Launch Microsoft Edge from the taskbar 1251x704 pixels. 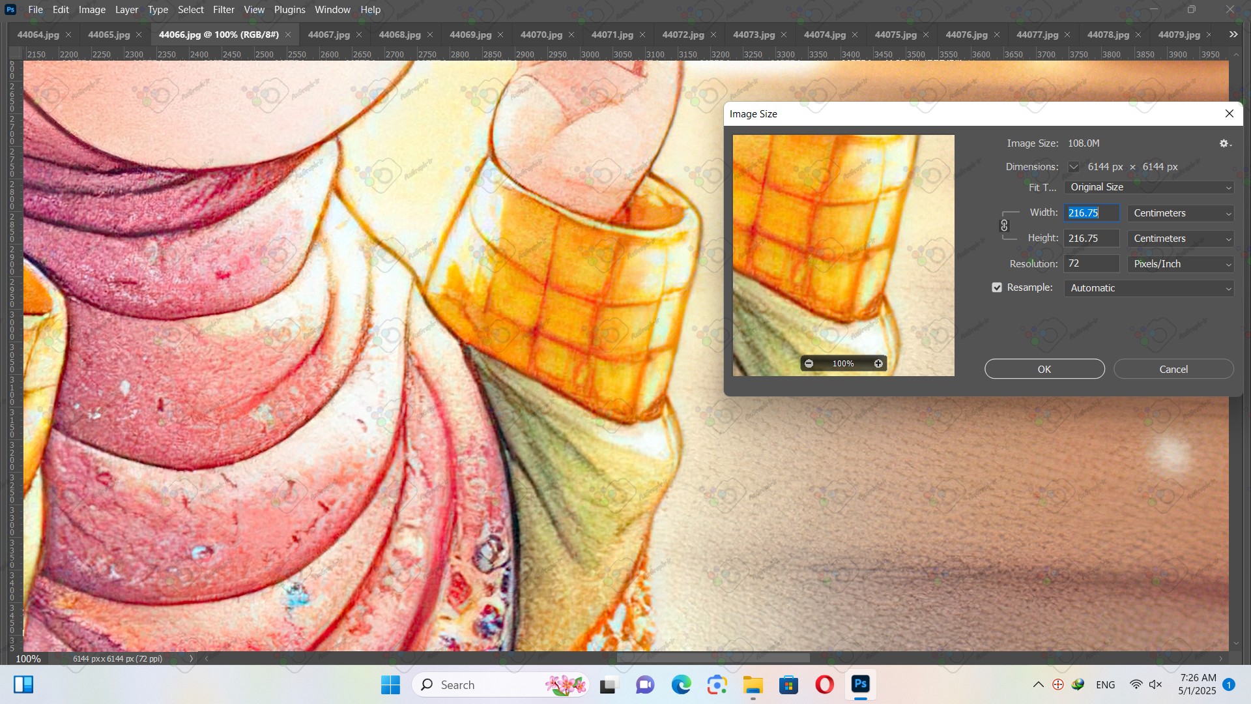(x=681, y=684)
